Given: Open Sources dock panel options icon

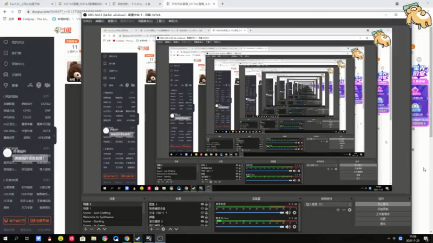Looking at the screenshot, I should [211, 199].
